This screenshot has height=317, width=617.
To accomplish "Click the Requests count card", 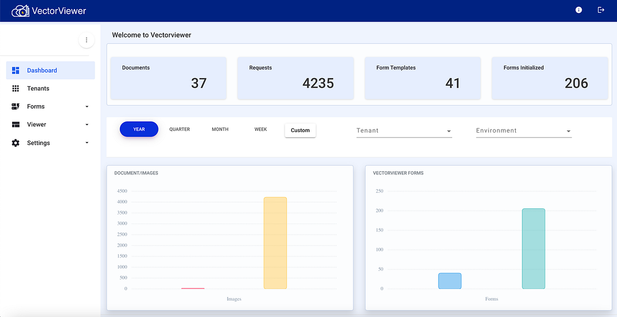I will [x=295, y=78].
